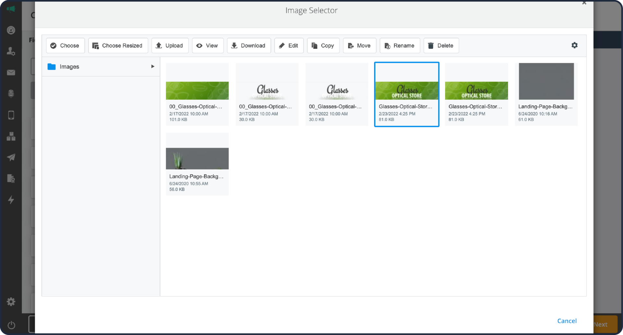Click the Images folder entry
This screenshot has width=623, height=335.
pos(69,67)
